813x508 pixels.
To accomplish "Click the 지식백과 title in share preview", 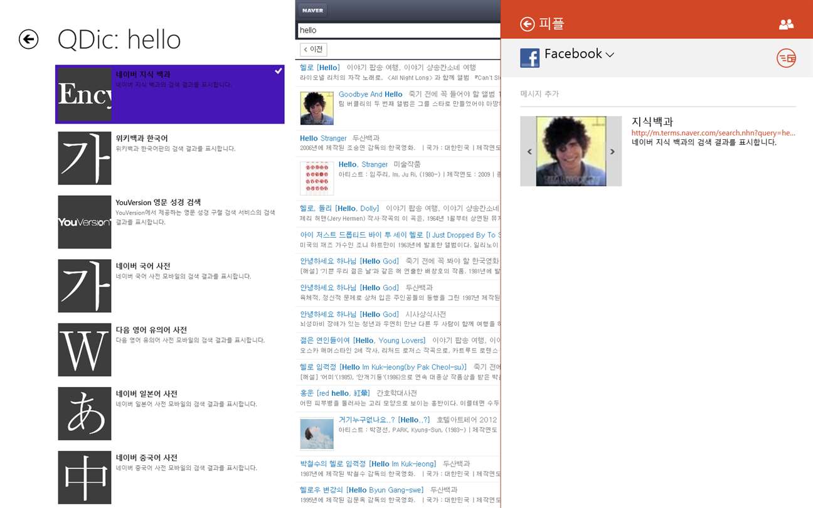I will coord(652,122).
